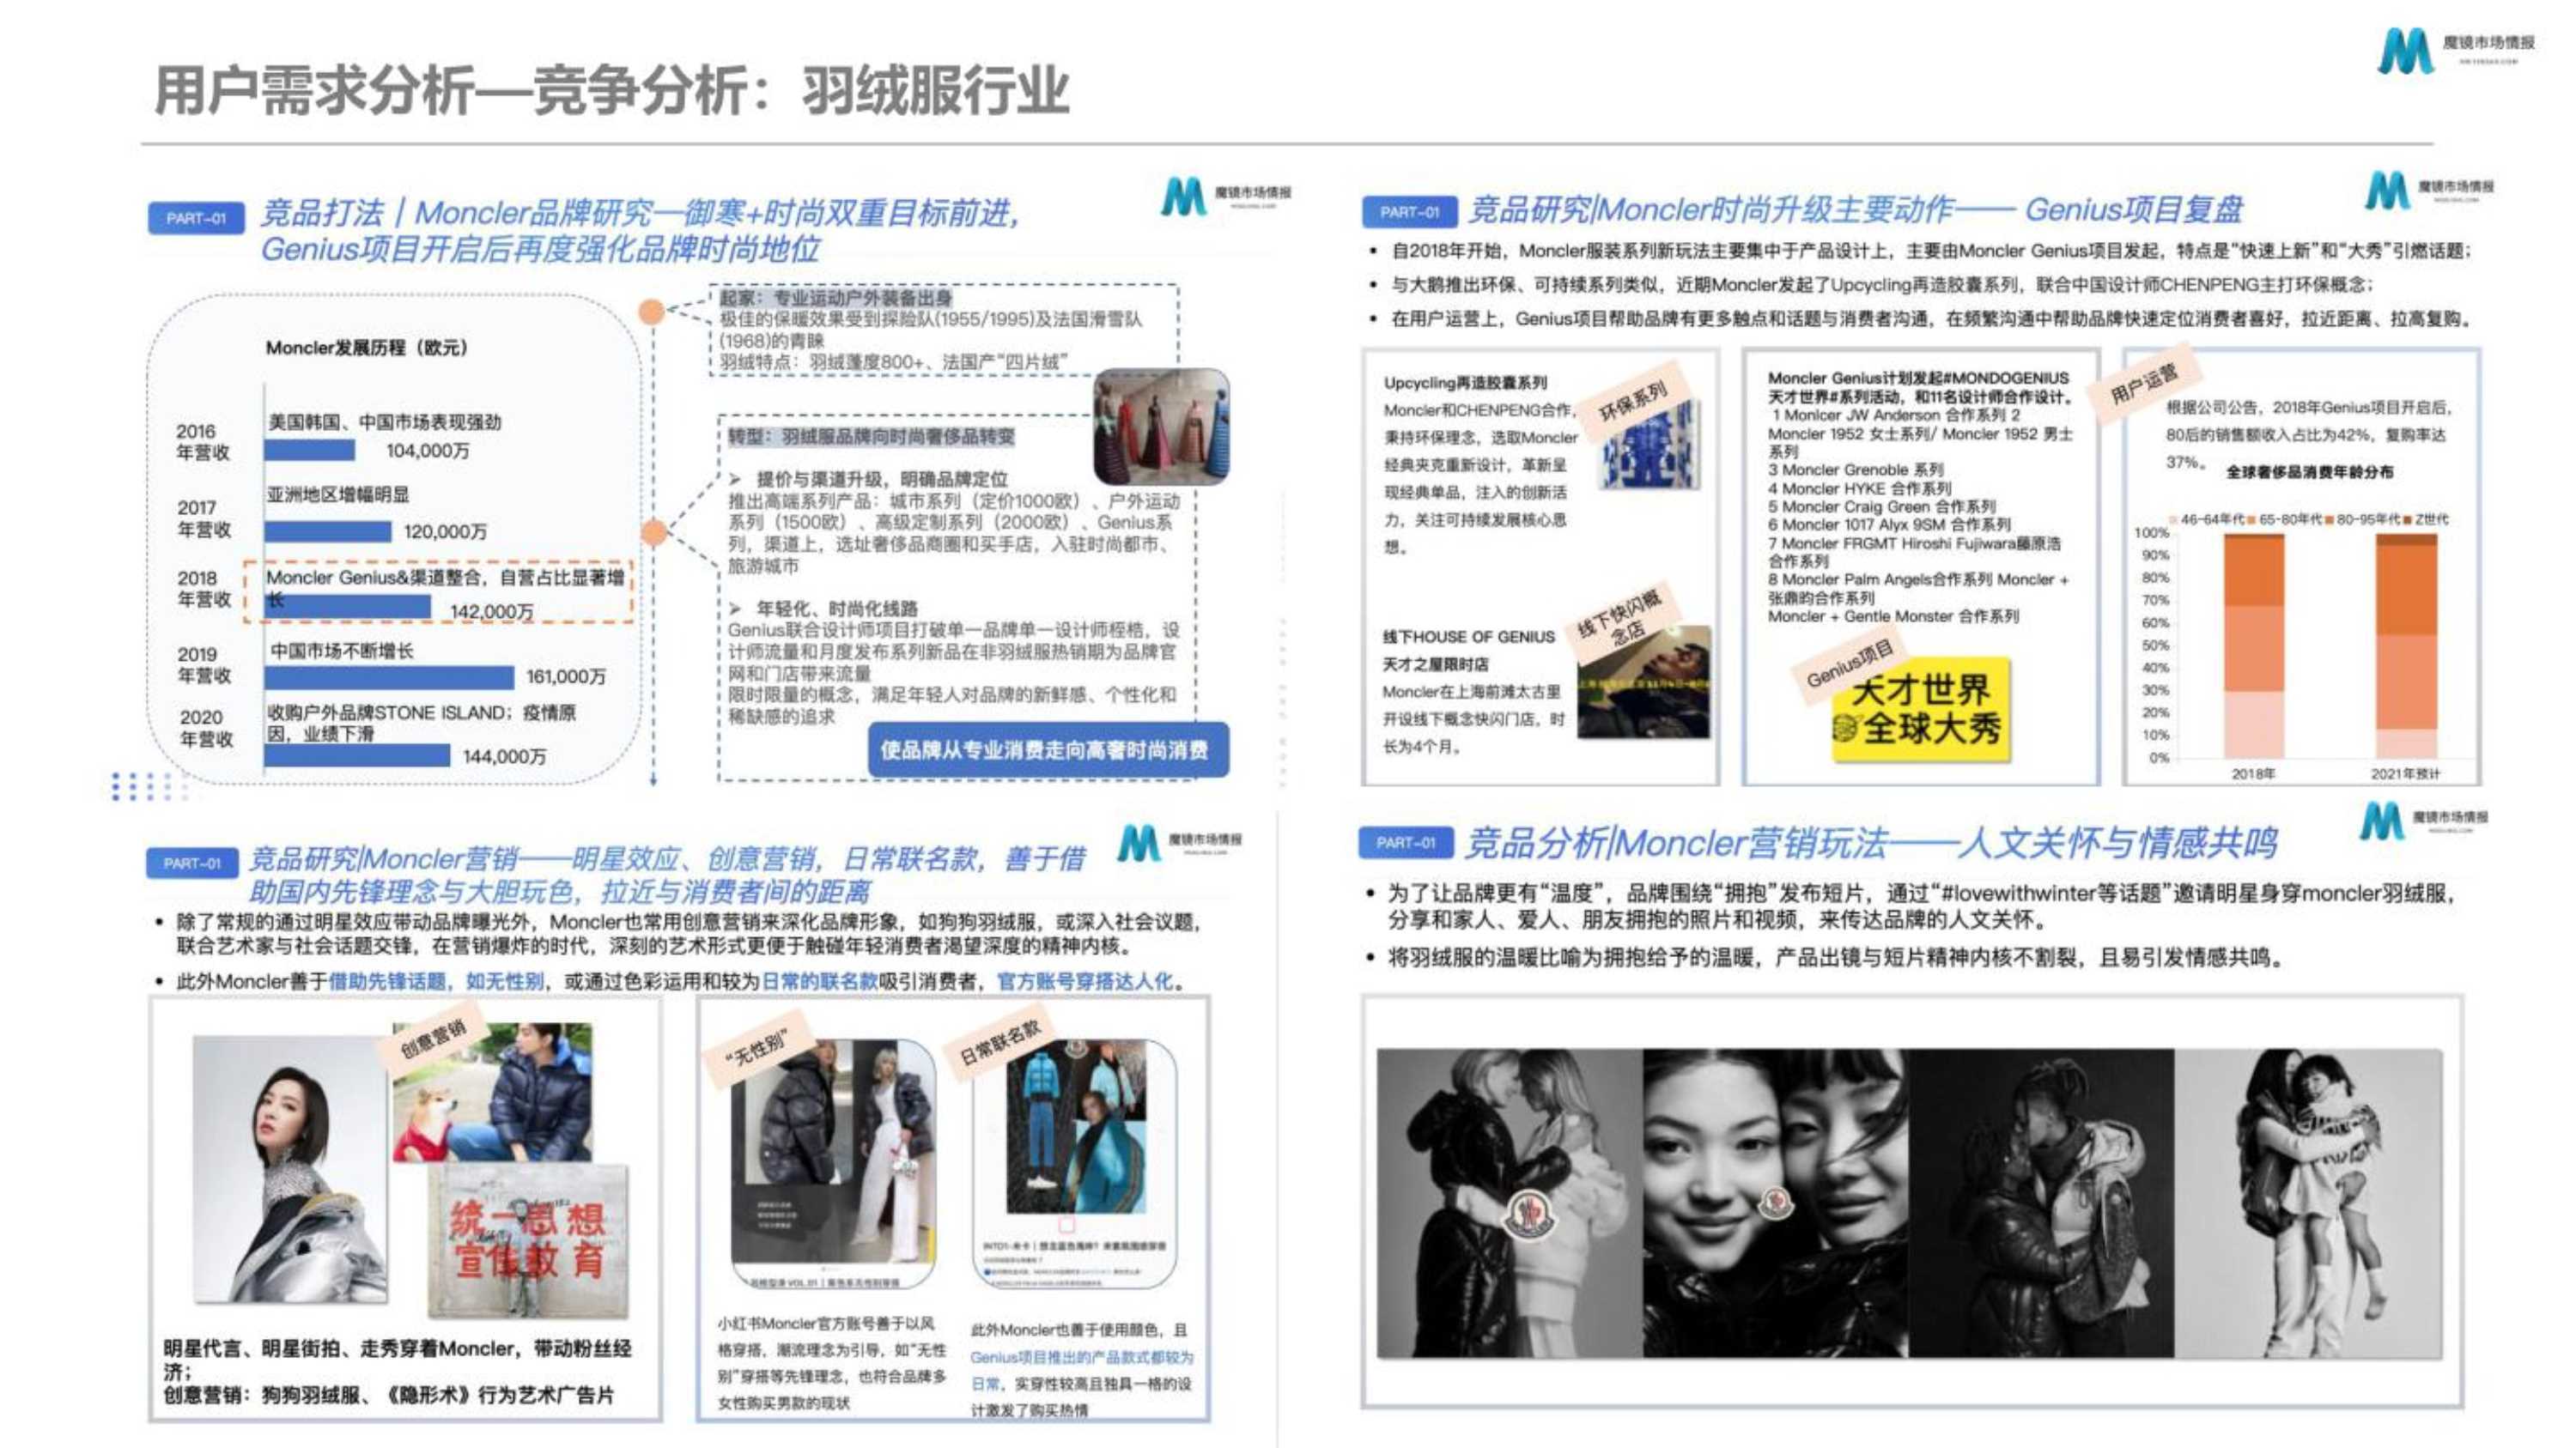Screen dimensions: 2576x1448
Task: Click the 2021年预计 stacked bar in age chart
Action: [x=2405, y=646]
